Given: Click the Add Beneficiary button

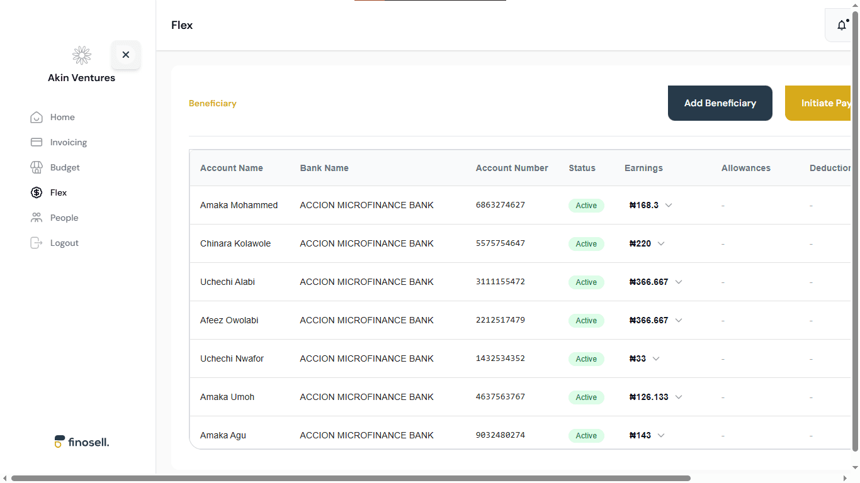Looking at the screenshot, I should pyautogui.click(x=720, y=103).
